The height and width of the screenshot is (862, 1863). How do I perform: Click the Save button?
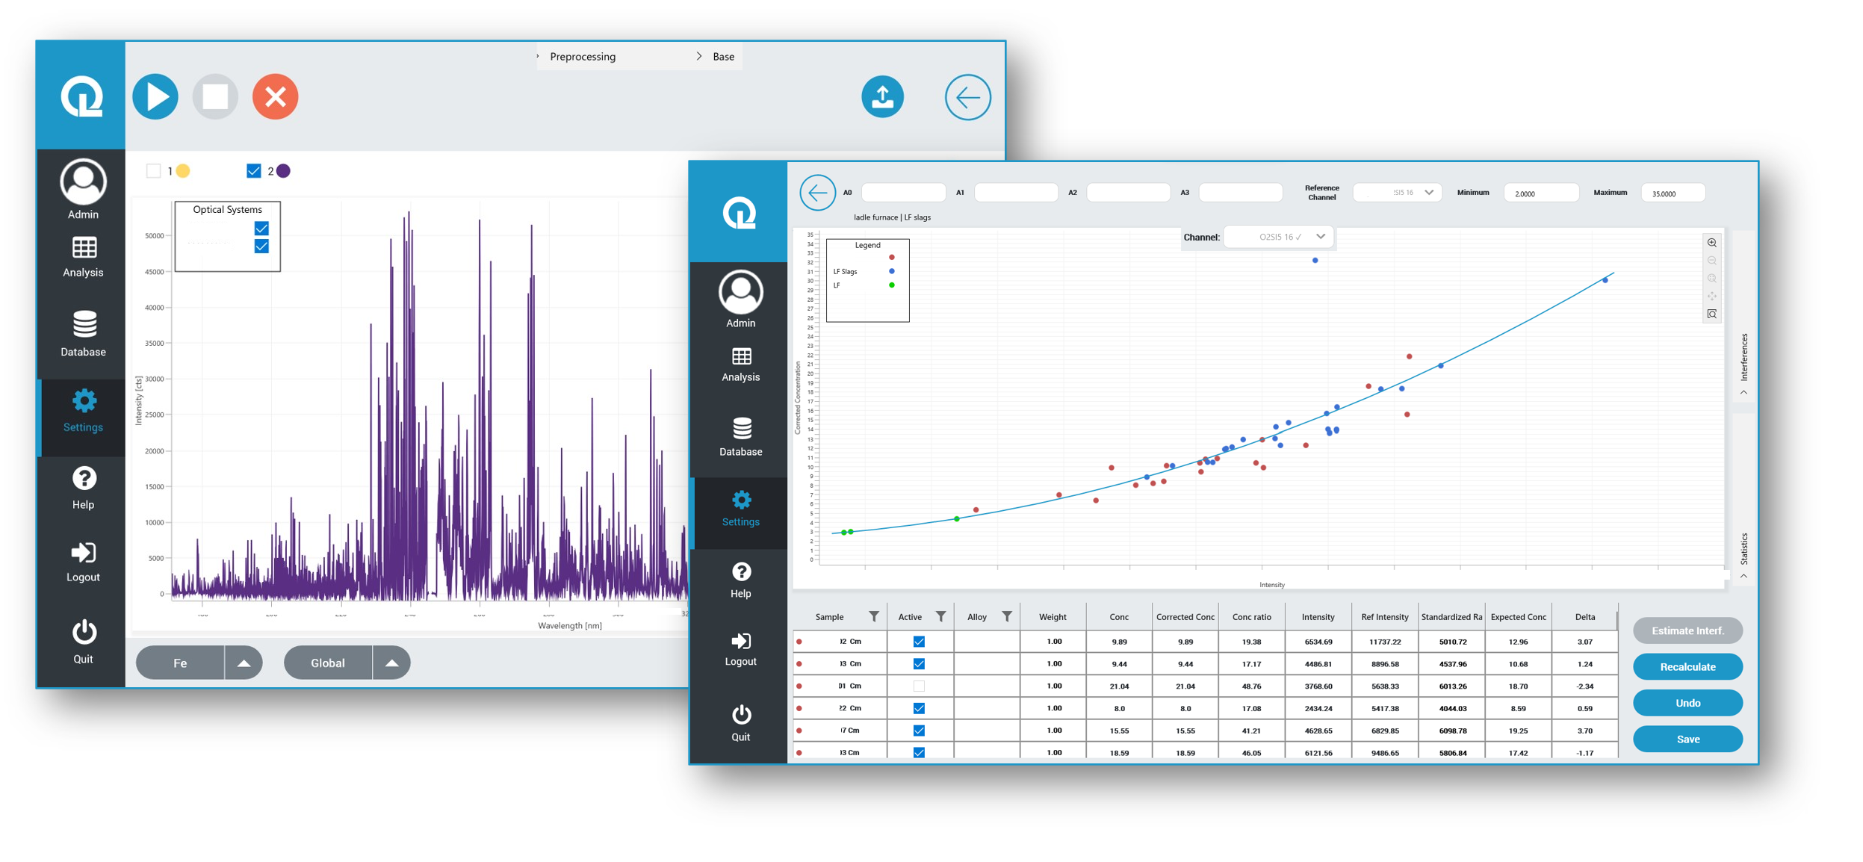click(1687, 739)
